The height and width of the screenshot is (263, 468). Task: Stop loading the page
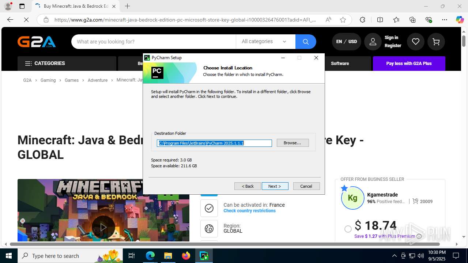(26, 20)
